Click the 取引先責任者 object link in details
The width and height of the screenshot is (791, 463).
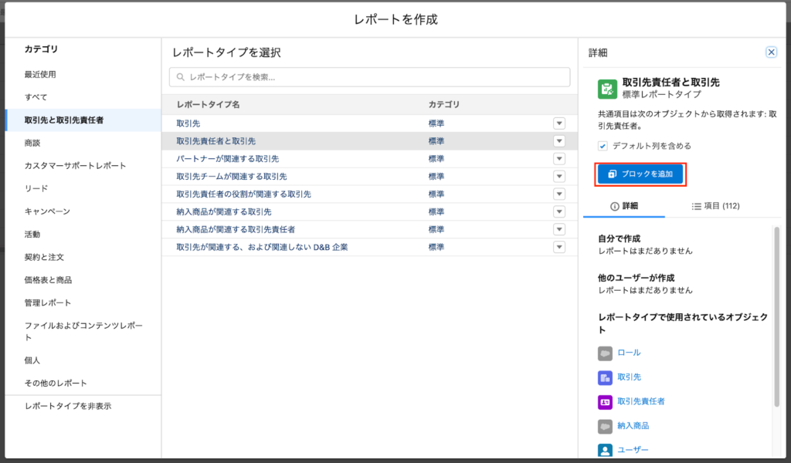pyautogui.click(x=641, y=401)
